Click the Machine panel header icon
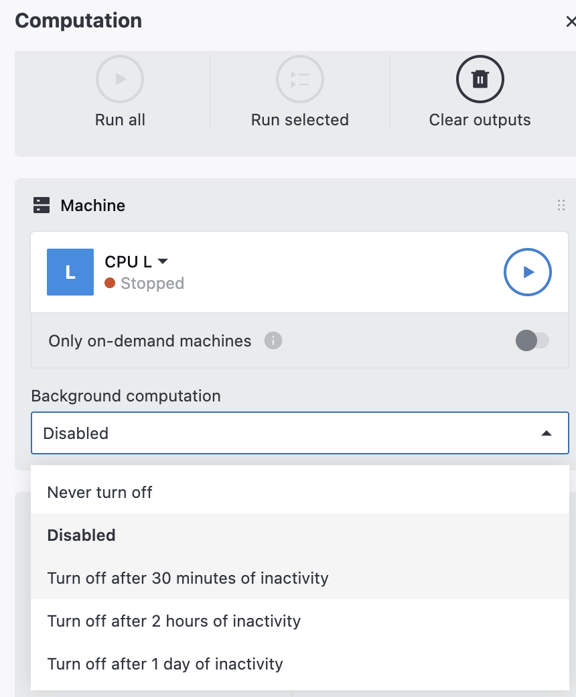576x697 pixels. [x=42, y=205]
